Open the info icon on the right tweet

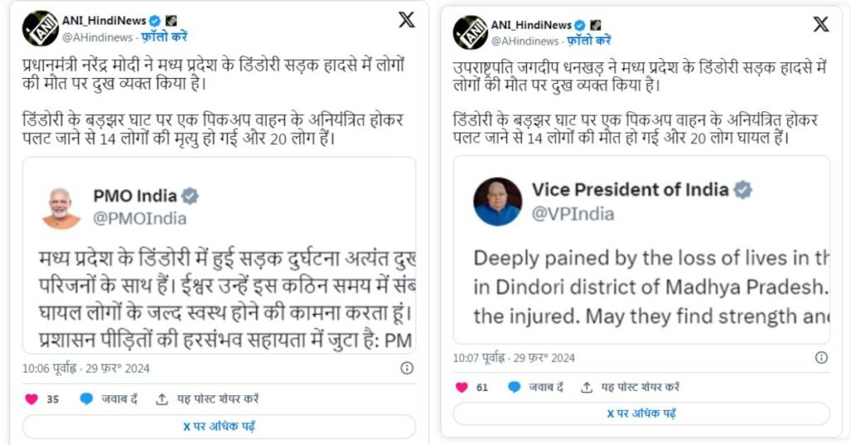821,358
